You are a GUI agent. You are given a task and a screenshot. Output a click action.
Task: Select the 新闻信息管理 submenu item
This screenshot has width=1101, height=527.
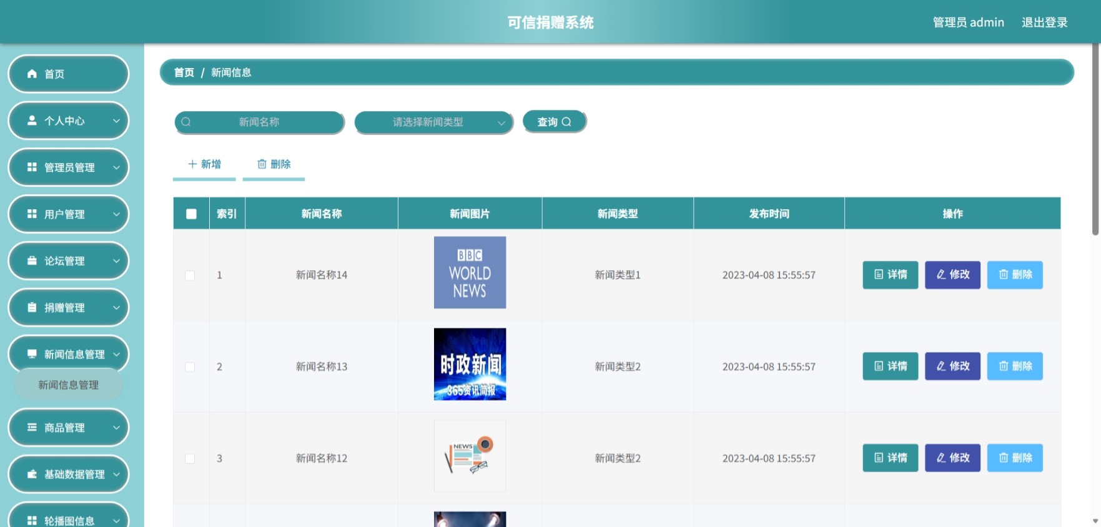pyautogui.click(x=68, y=385)
